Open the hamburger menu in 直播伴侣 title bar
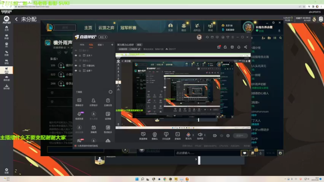This screenshot has height=182, width=324. [232, 37]
